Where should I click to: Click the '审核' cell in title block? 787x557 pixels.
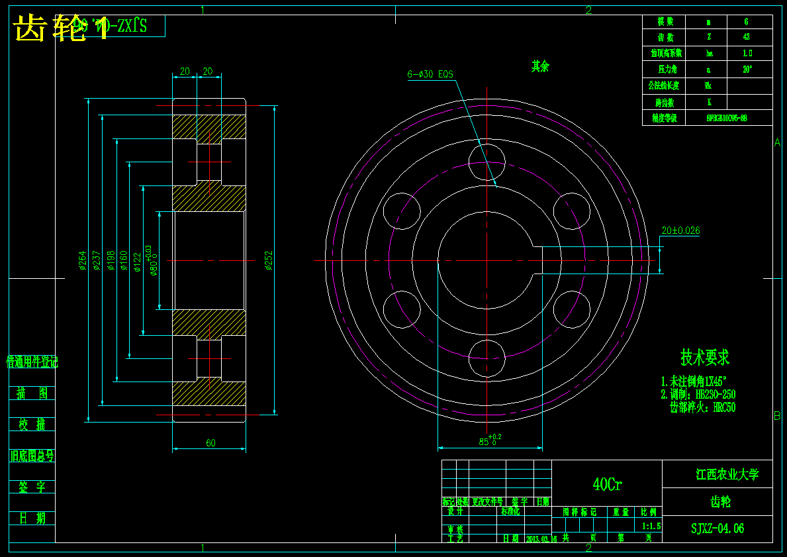[455, 530]
